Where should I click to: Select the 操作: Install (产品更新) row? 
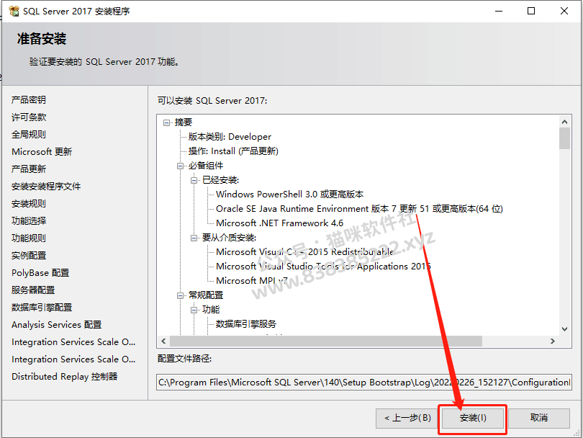[233, 151]
